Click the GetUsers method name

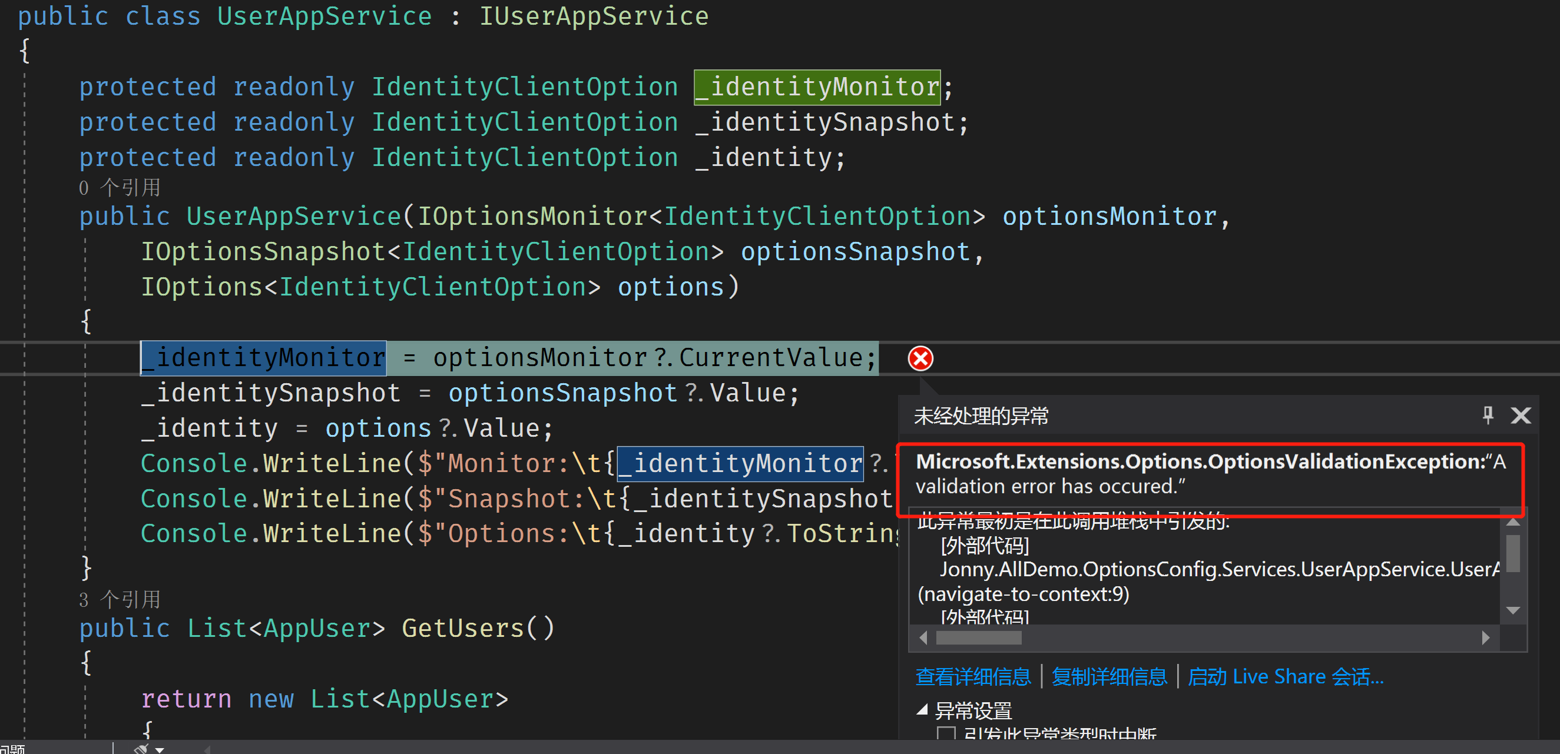463,627
